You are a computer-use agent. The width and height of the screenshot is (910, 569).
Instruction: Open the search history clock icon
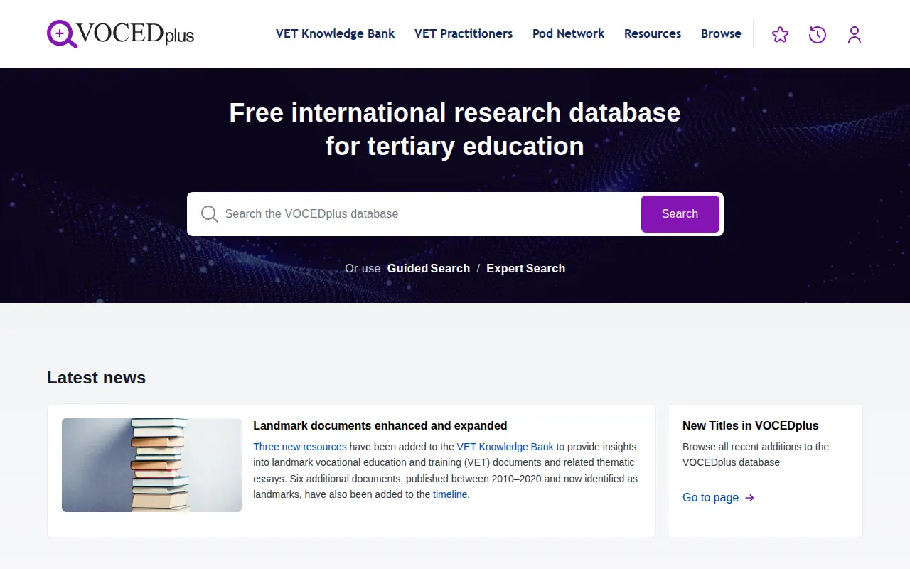coord(818,34)
